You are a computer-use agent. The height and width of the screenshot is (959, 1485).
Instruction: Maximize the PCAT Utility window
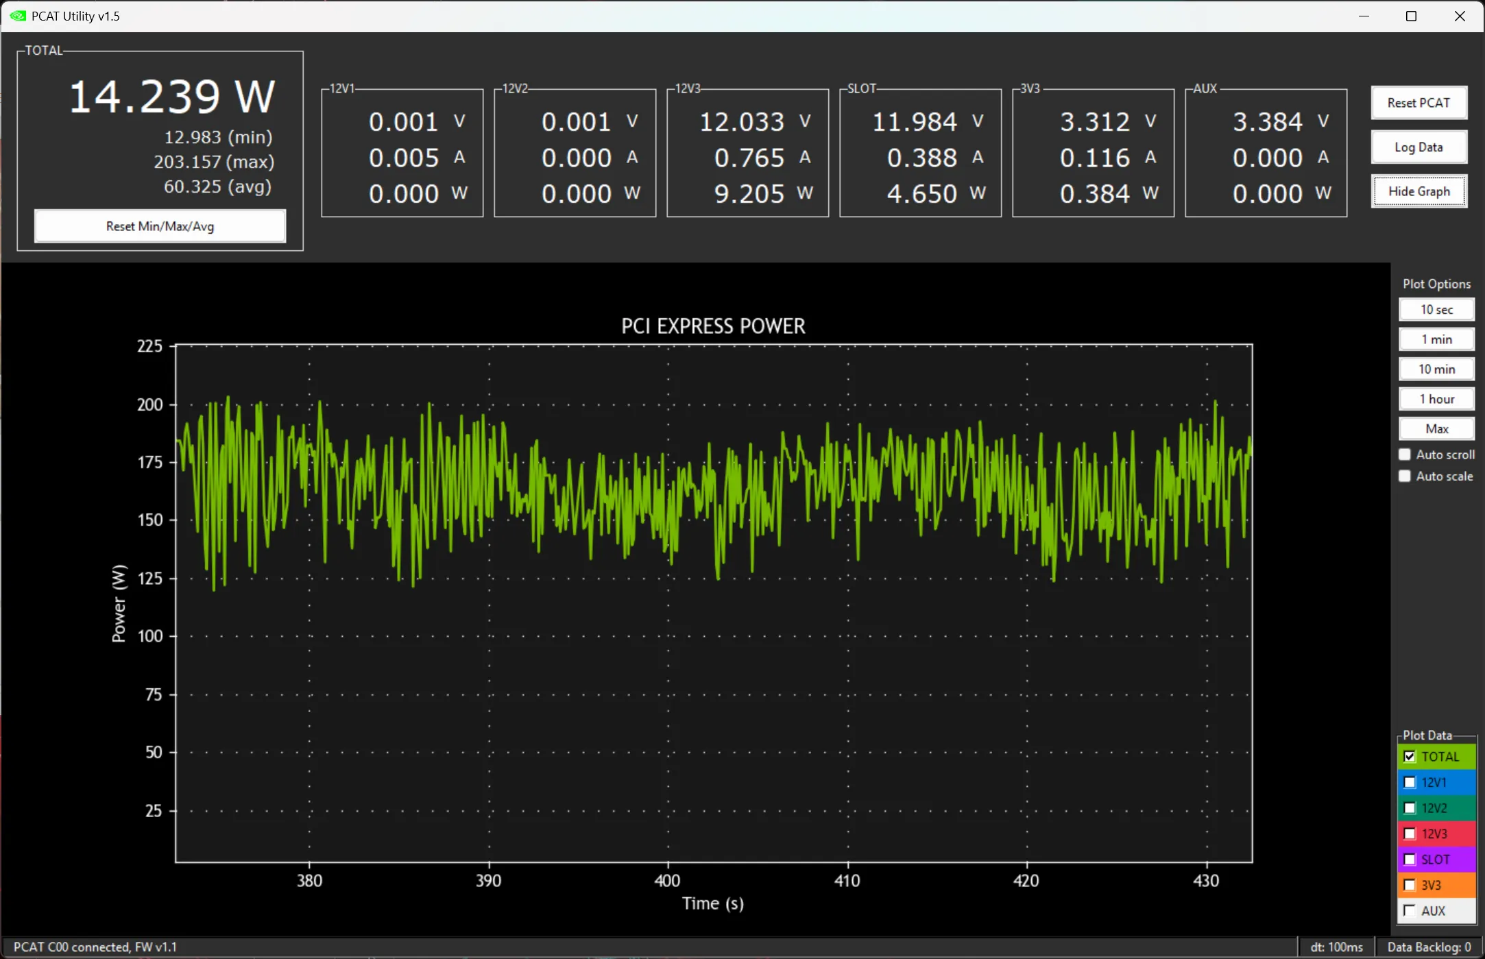coord(1411,16)
